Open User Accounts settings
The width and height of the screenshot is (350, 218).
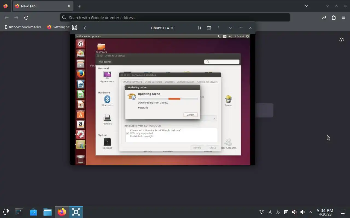point(228,144)
